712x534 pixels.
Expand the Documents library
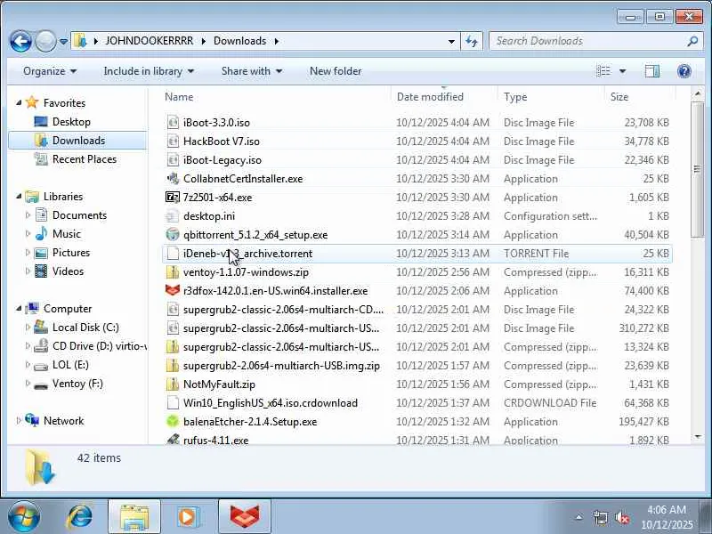pos(28,215)
